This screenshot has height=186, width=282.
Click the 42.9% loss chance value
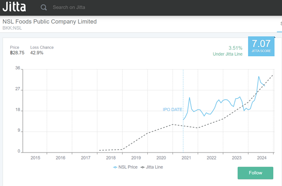(x=37, y=53)
